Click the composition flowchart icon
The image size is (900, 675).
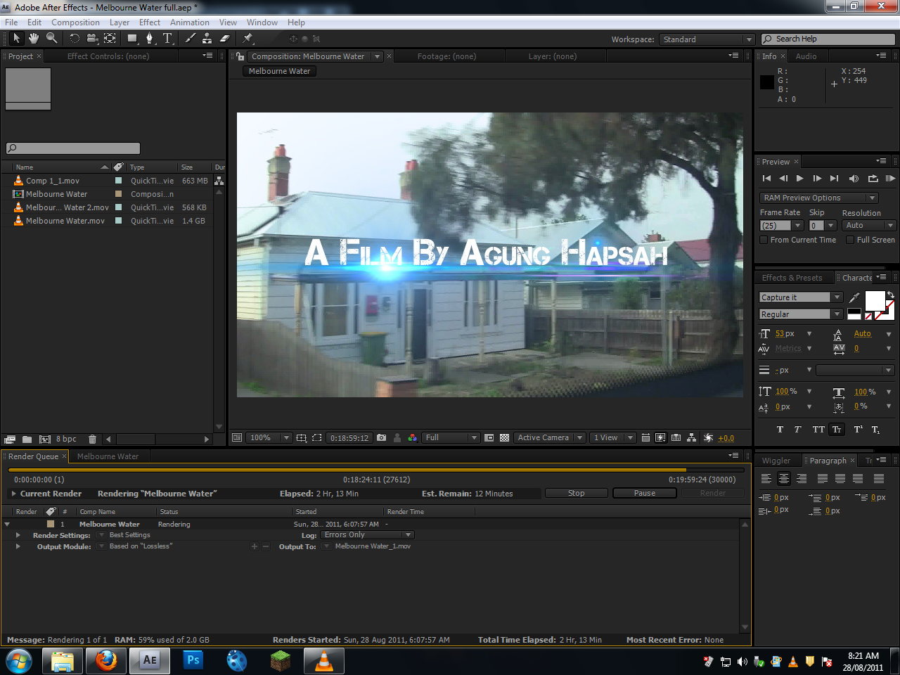[691, 437]
